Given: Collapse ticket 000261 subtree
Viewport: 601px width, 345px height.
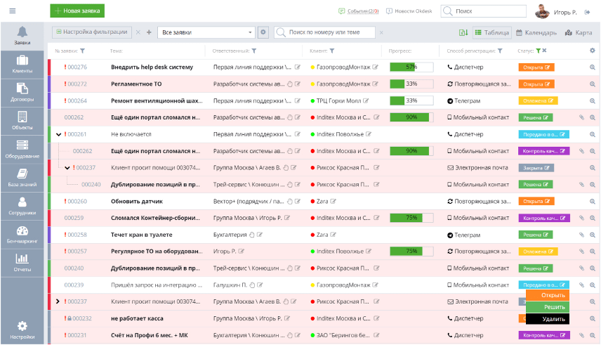Looking at the screenshot, I should coord(59,134).
